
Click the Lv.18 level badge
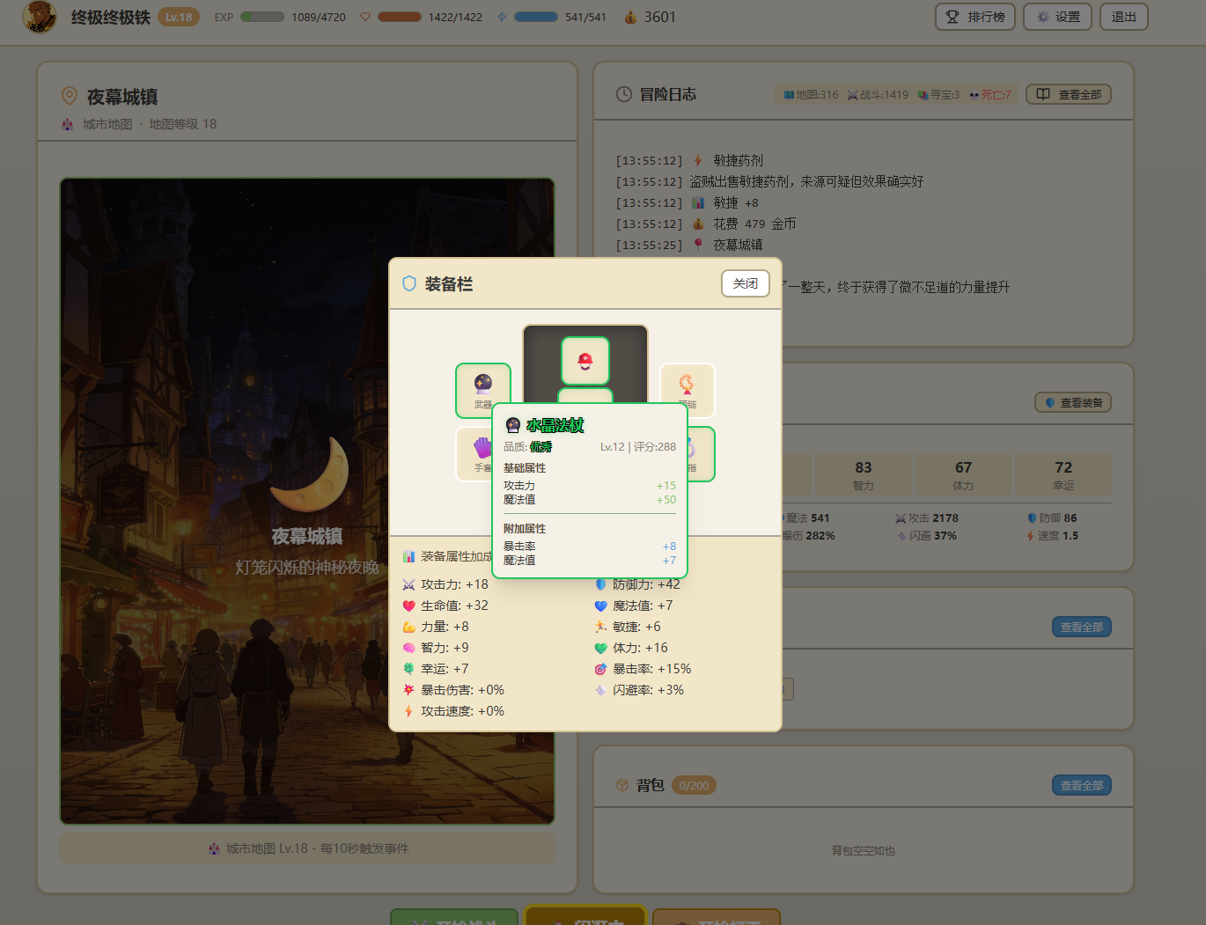tap(179, 17)
